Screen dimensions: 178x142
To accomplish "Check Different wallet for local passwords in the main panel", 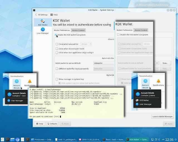I will coord(57,69).
